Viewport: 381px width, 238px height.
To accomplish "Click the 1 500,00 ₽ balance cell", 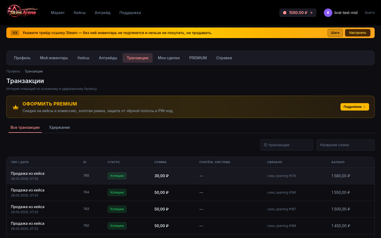I will click(x=341, y=209).
